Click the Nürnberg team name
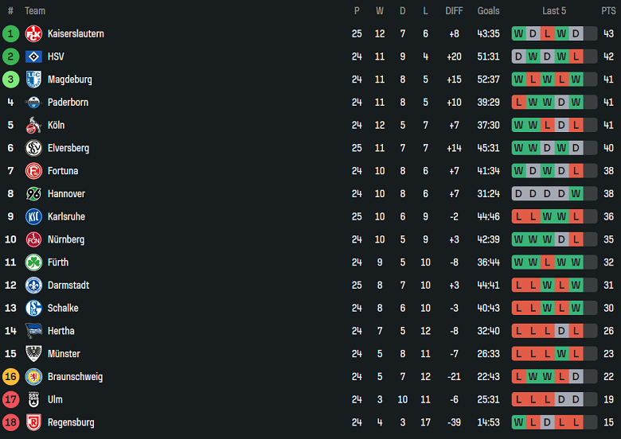 tap(66, 239)
